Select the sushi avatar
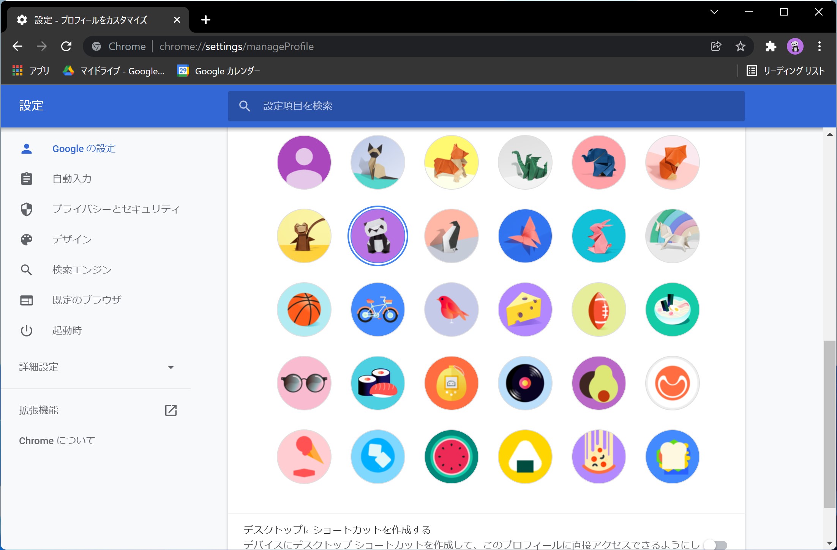837x550 pixels. click(x=377, y=383)
